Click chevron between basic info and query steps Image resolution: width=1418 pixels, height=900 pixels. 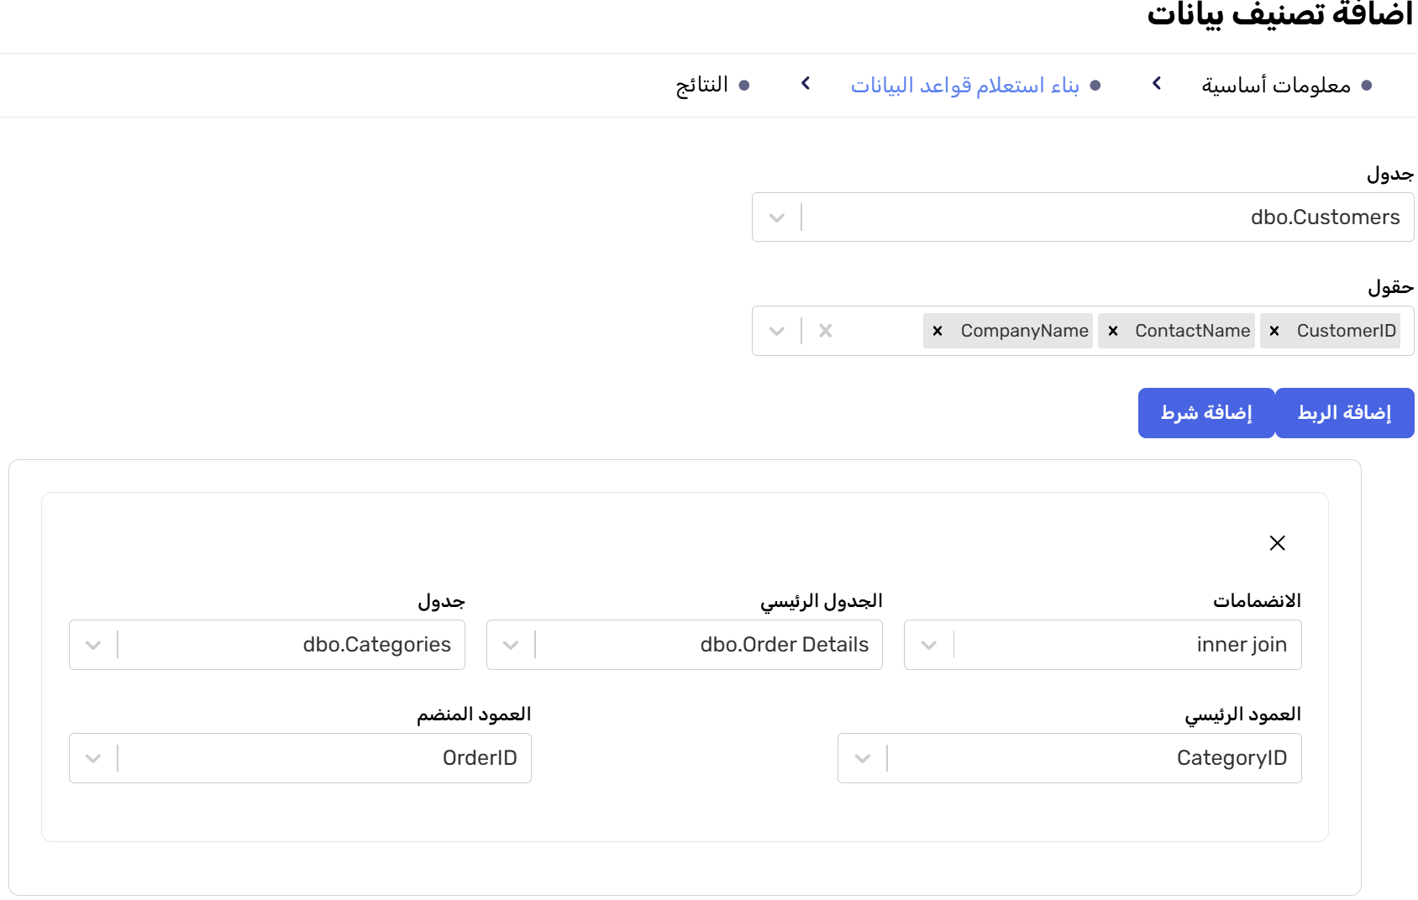(1157, 84)
